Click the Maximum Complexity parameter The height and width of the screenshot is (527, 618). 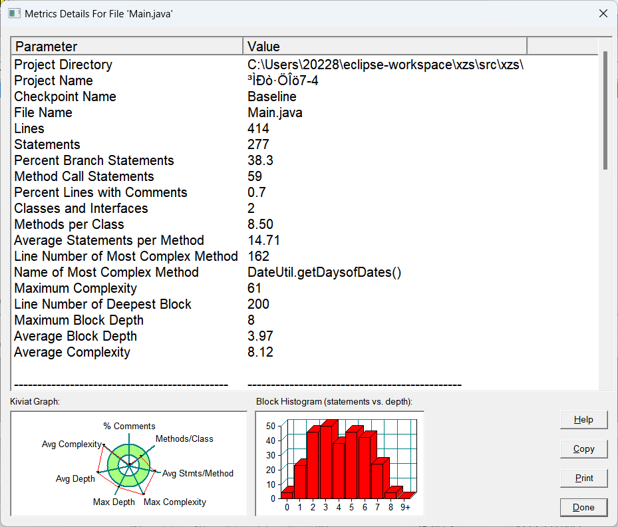[75, 289]
